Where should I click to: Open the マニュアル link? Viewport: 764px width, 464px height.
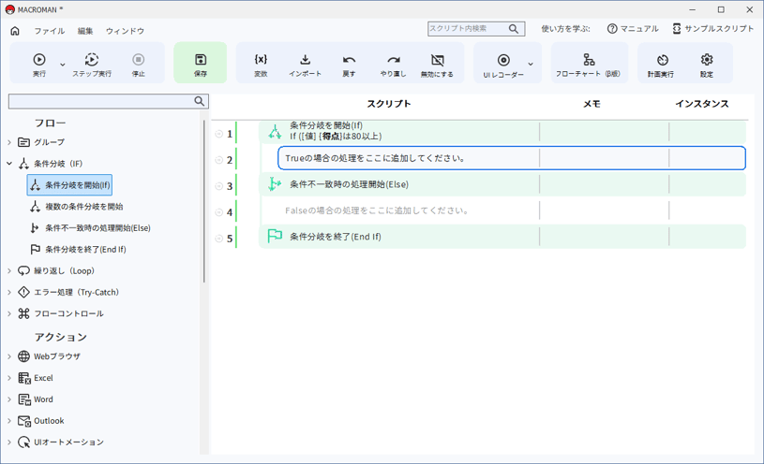tap(633, 29)
